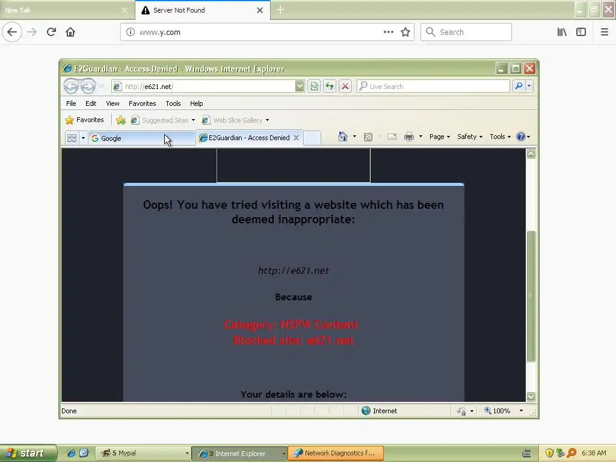The image size is (616, 462).
Task: Expand the command bar Tools menu
Action: 500,137
